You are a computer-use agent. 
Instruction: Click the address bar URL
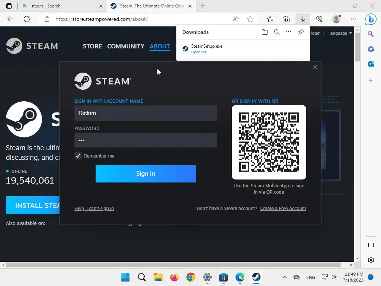[x=102, y=19]
